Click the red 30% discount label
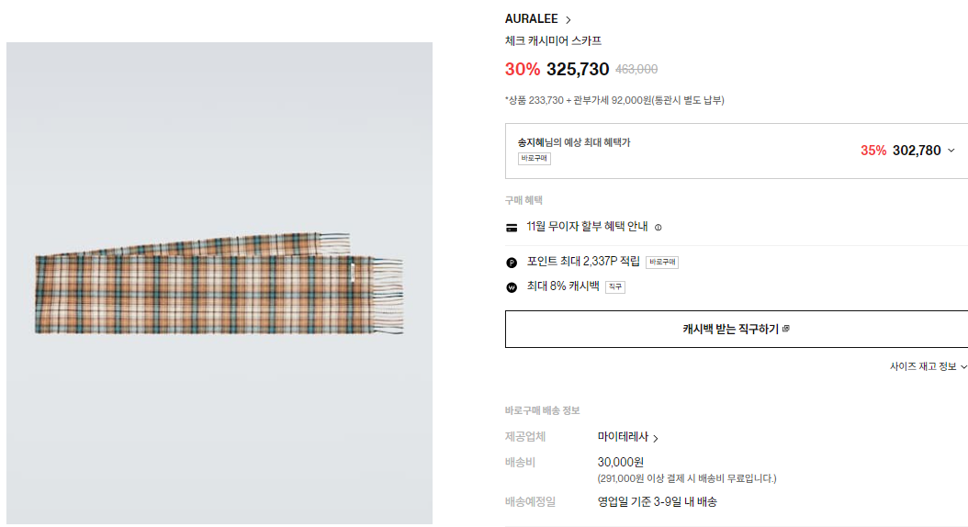Screen dimensions: 968x527 tap(523, 69)
